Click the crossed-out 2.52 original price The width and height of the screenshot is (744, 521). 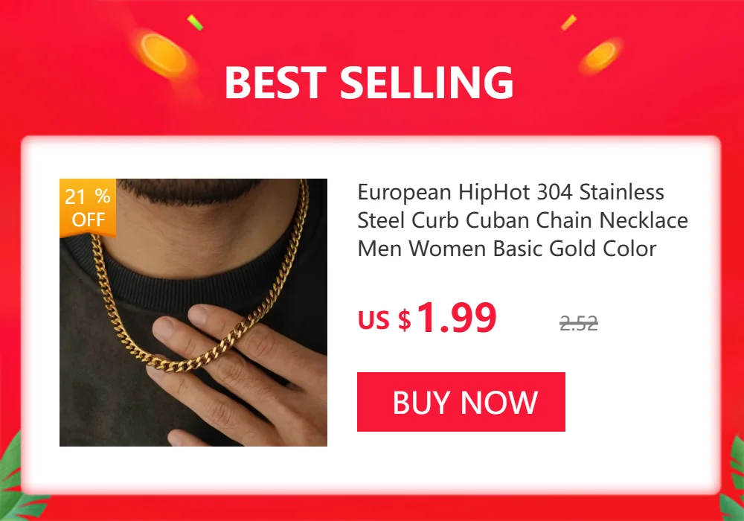coord(578,324)
